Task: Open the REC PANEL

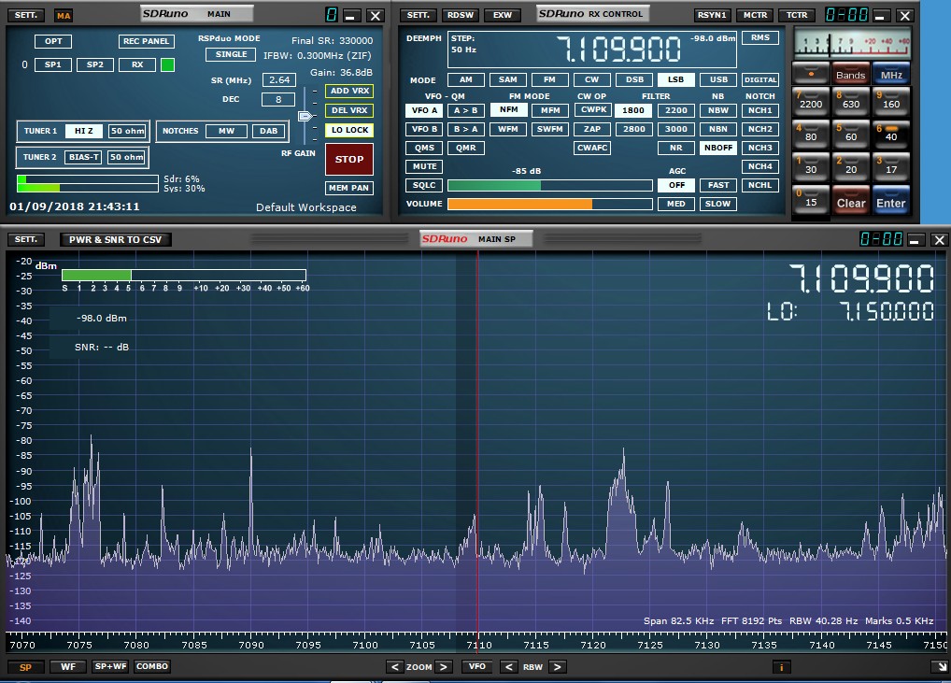Action: click(x=146, y=41)
